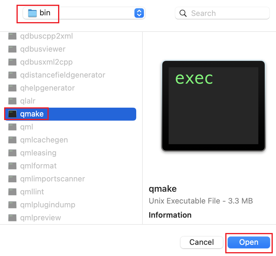Click the blue up-down chevron stepper

[x=139, y=13]
